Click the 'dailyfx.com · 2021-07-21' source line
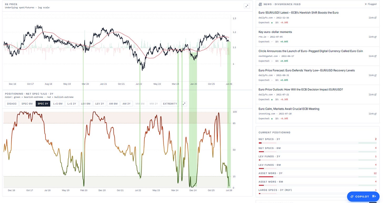The height and width of the screenshot is (203, 383). pos(274,94)
